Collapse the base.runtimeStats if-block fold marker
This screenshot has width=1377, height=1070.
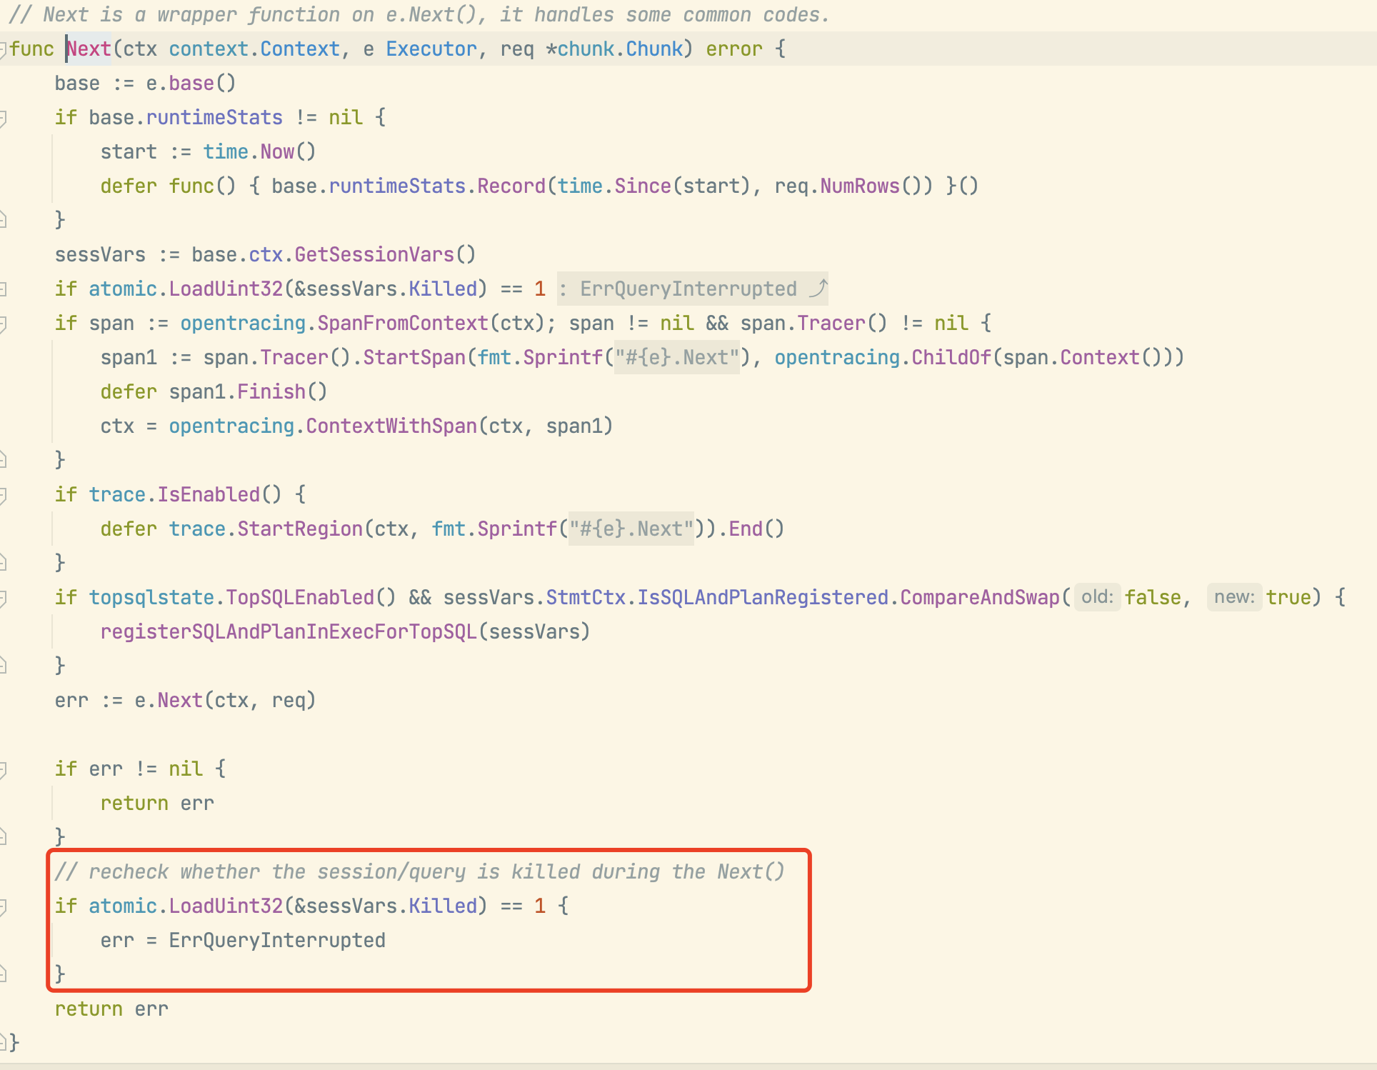pos(4,118)
